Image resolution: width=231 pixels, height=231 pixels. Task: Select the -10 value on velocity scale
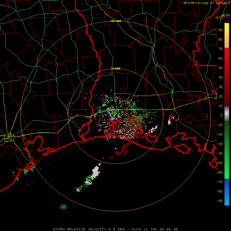click(219, 125)
